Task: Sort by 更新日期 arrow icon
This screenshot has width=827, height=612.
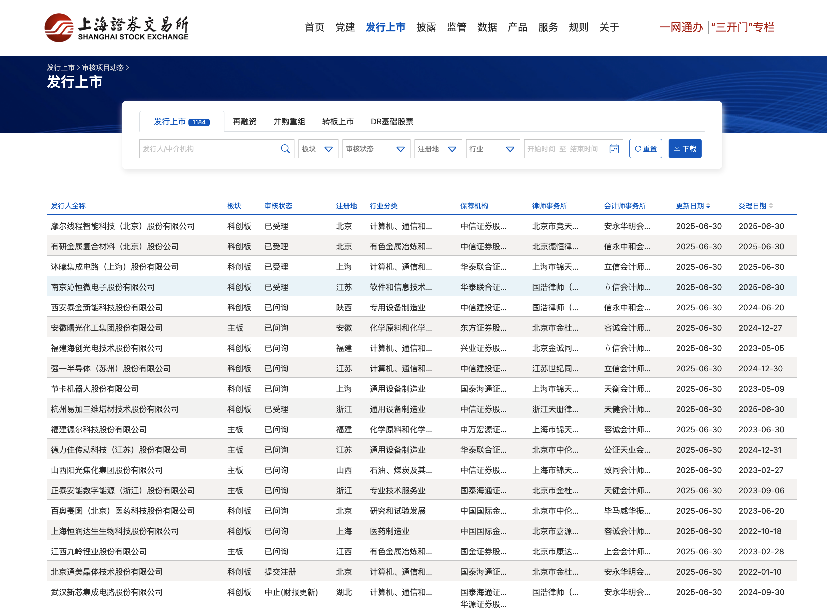Action: (708, 206)
